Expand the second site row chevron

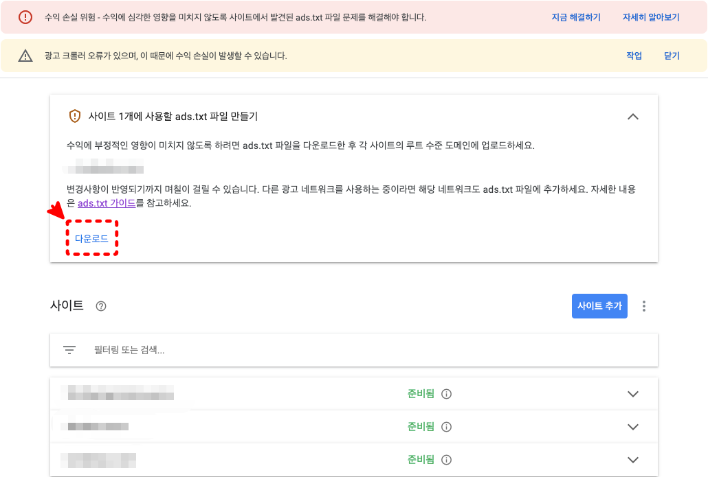(x=633, y=426)
